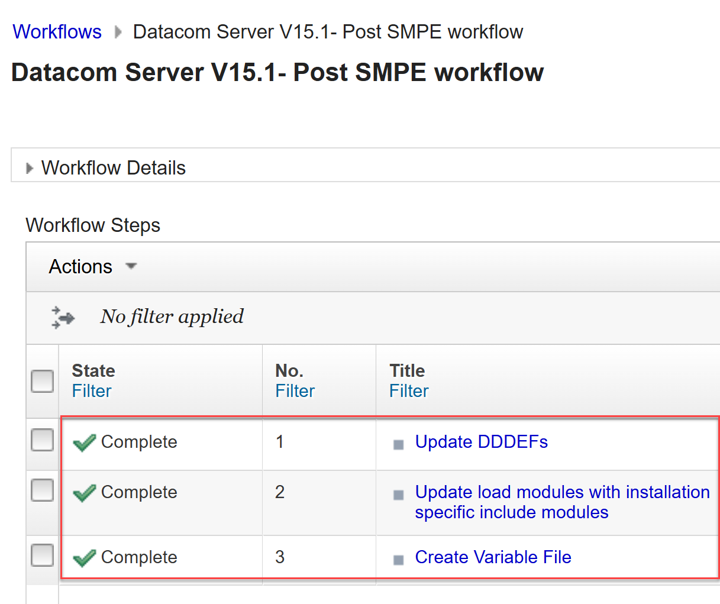Open the State column Filter
This screenshot has height=604, width=720.
pos(92,391)
